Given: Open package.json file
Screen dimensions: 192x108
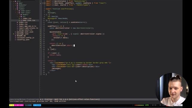Looking at the screenshot, I should (23, 34).
